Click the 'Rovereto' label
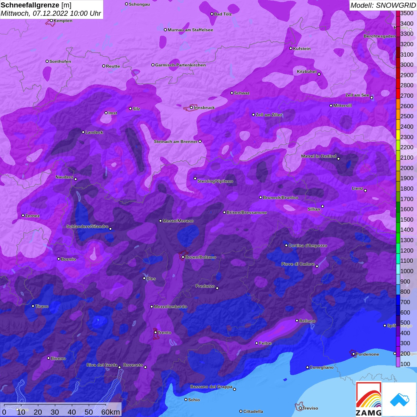 coord(133,365)
